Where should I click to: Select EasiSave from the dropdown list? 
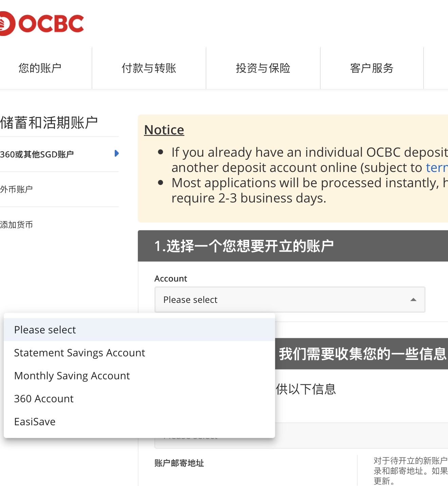139,422
